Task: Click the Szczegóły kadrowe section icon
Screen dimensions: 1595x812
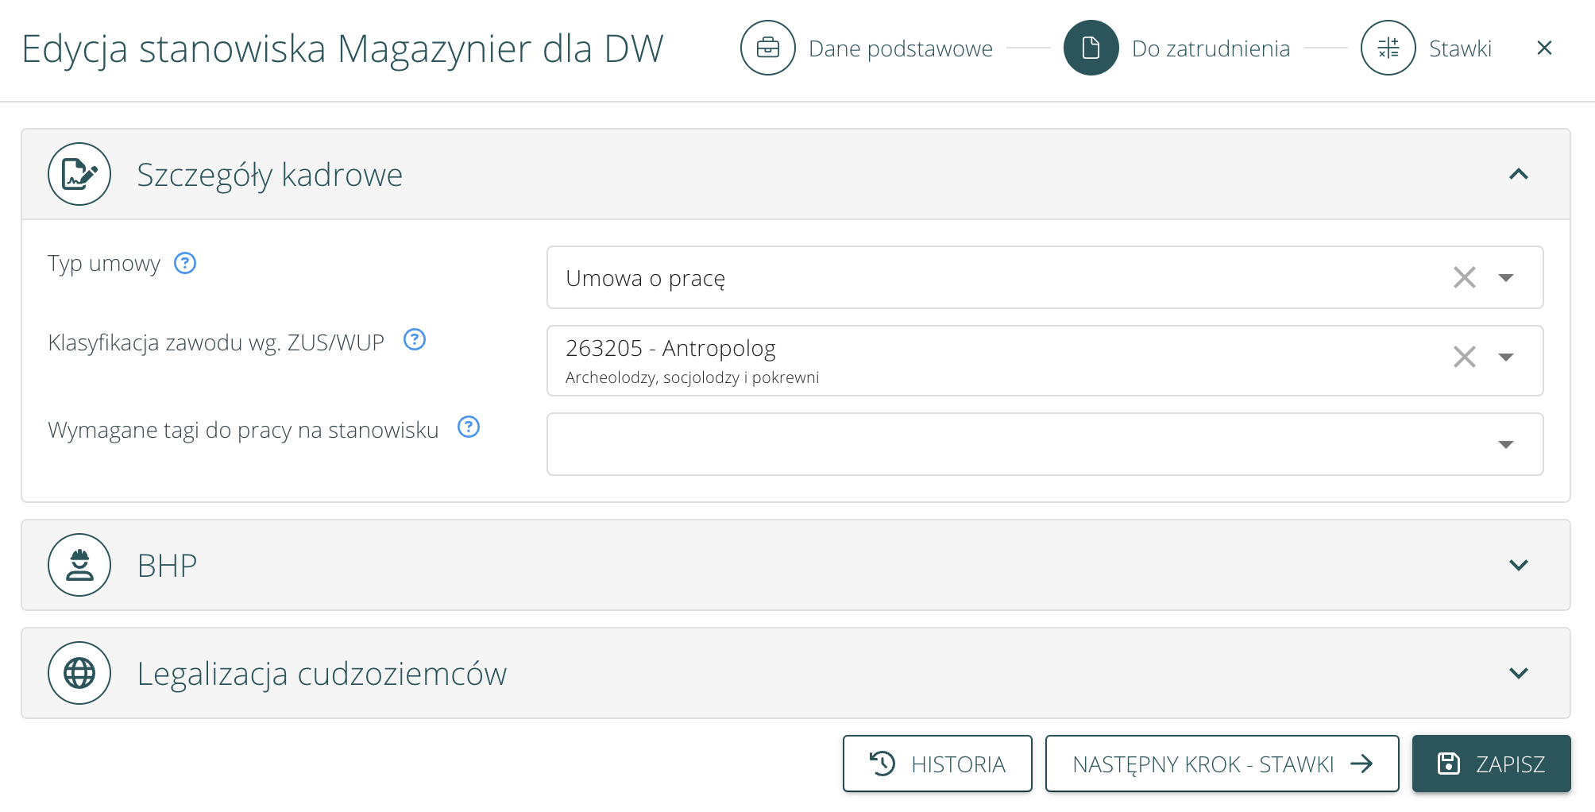Action: click(79, 174)
